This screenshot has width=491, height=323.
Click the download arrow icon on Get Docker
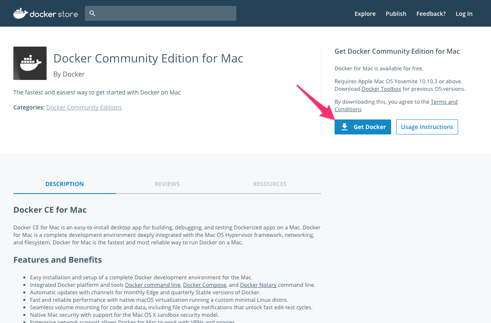click(x=345, y=127)
